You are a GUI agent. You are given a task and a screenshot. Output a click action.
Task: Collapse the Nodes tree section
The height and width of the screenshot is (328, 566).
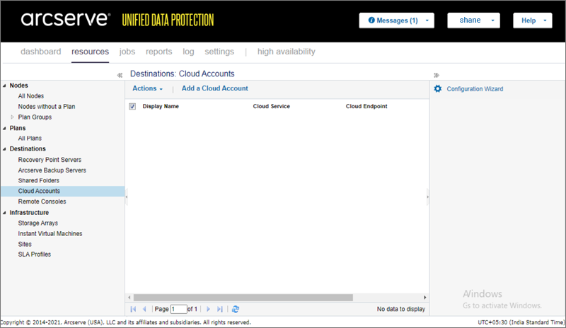[4, 86]
